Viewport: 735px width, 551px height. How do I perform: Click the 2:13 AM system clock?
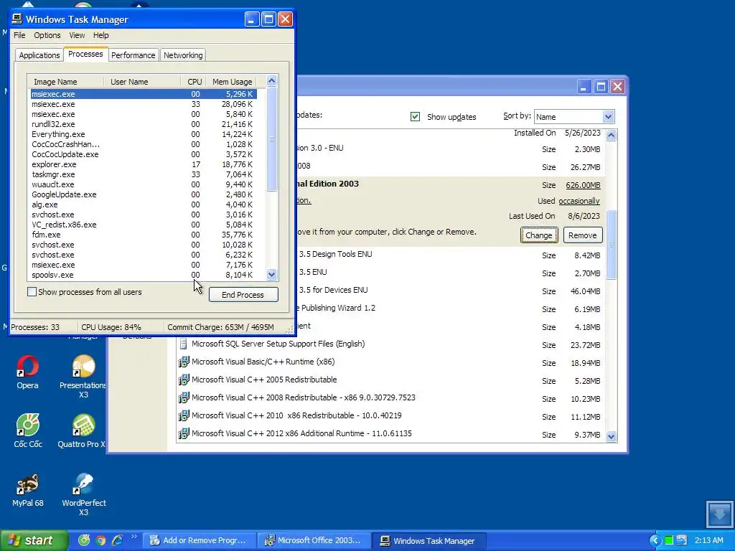point(708,540)
